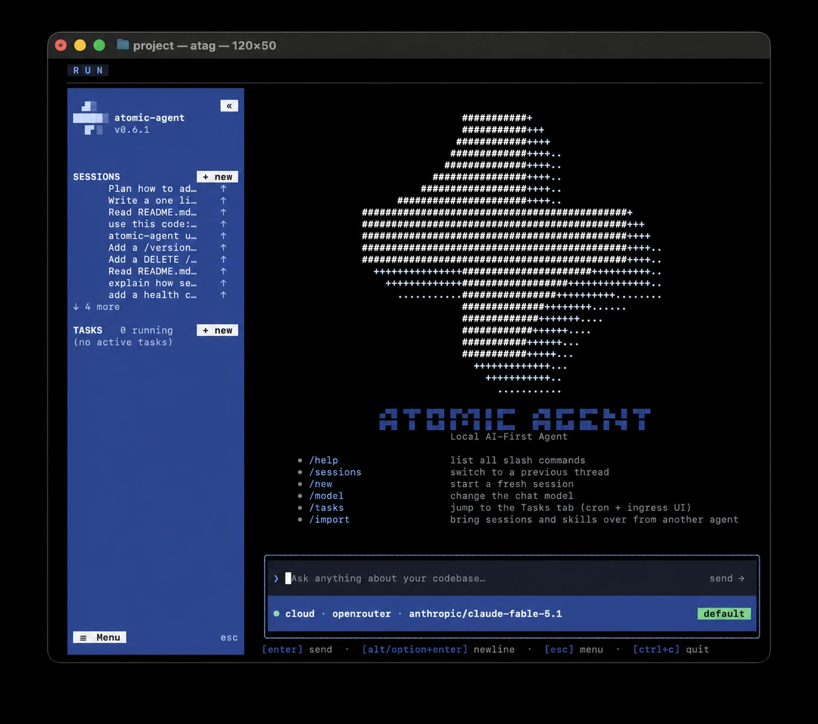Screen dimensions: 818x724
Task: Collapse the sidebar with the « button
Action: [x=229, y=106]
